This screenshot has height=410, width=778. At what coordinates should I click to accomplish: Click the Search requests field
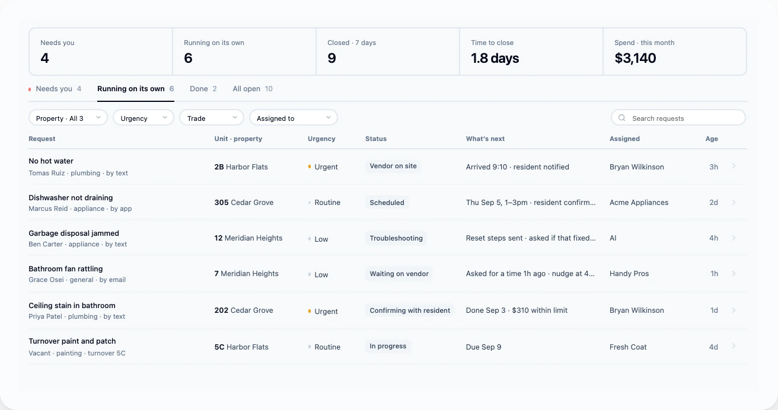point(678,118)
